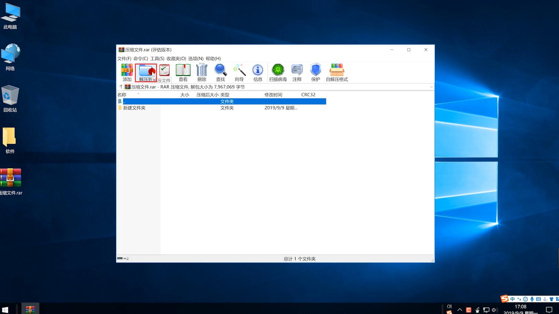
Task: Open the 帮助(H) menu
Action: pyautogui.click(x=213, y=59)
